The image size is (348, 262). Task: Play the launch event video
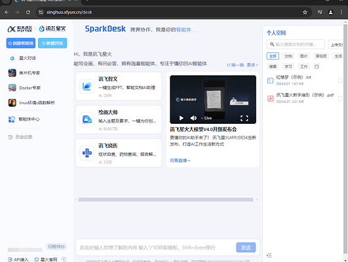coord(182,118)
